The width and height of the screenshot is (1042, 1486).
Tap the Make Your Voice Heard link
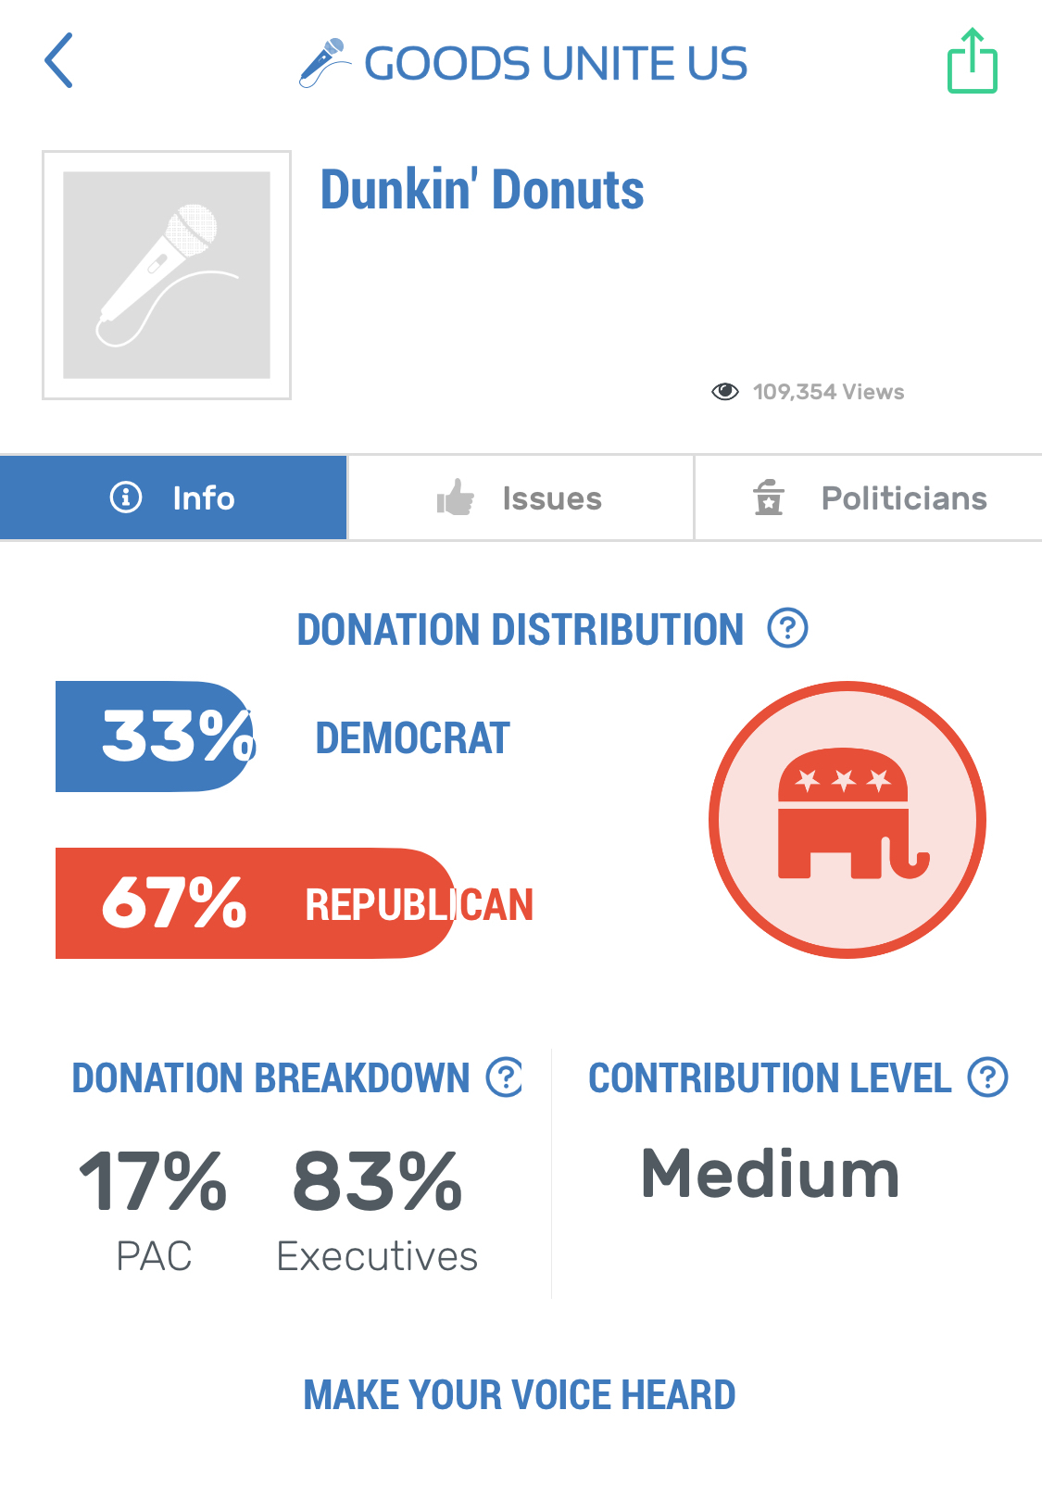pyautogui.click(x=520, y=1394)
